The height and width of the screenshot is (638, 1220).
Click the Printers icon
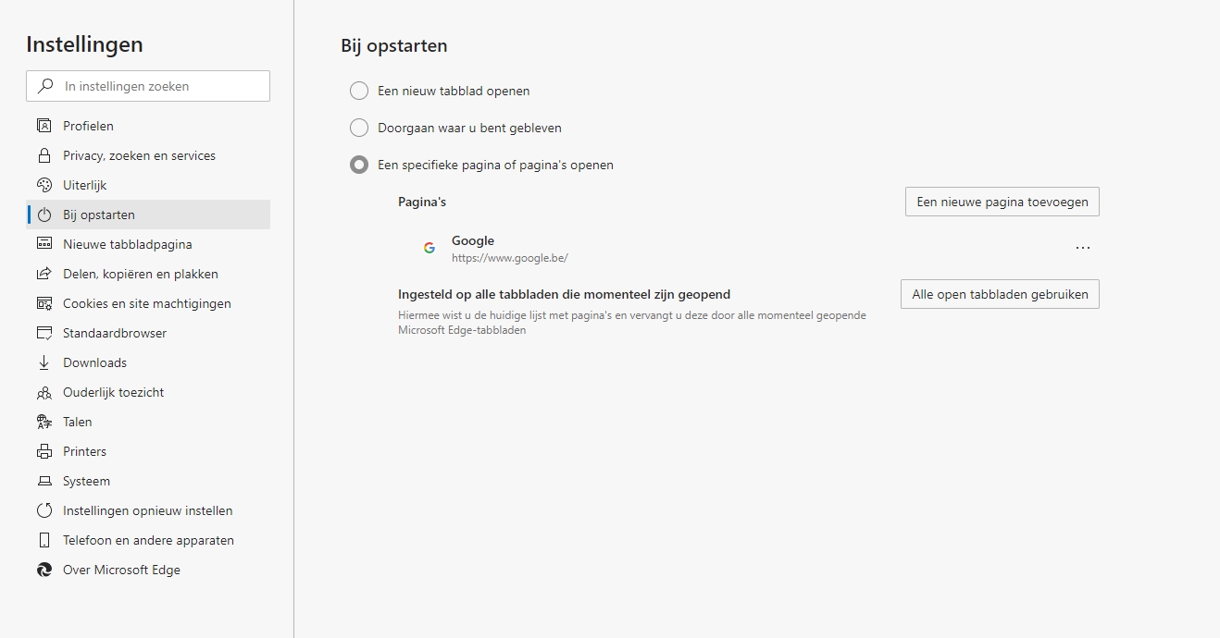point(44,450)
